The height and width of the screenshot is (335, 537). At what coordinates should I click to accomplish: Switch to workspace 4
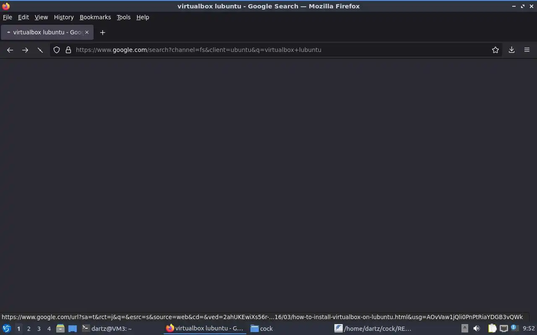[x=49, y=329]
